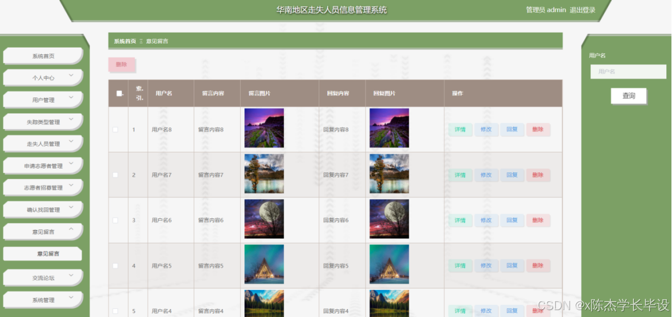Open 留言图片 mountain thumbnail for 用户名4
This screenshot has height=317, width=672.
point(264,303)
